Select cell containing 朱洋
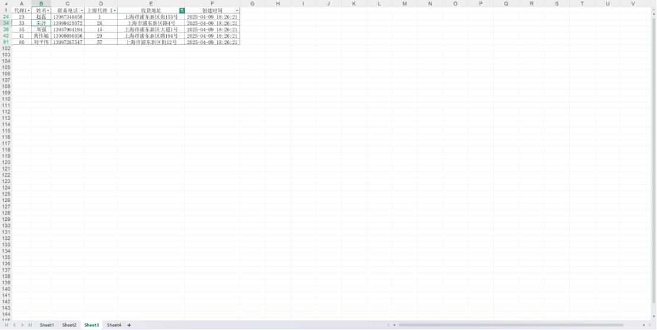Screen dimensions: 657x330 (x=41, y=24)
